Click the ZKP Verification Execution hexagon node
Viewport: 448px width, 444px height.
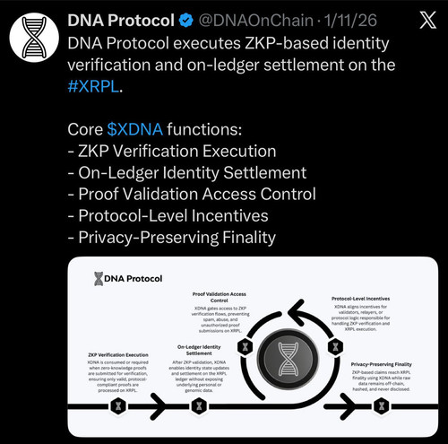[x=118, y=406]
